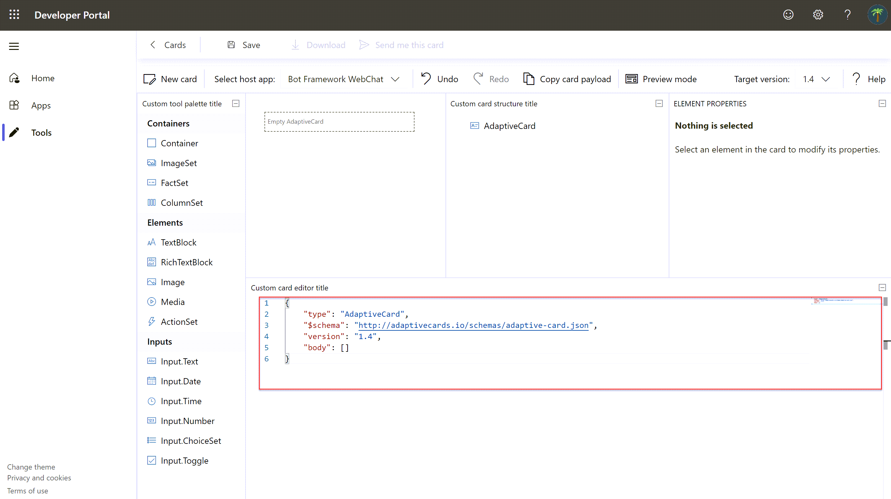Switch to Preview mode
891x499 pixels.
(x=661, y=79)
